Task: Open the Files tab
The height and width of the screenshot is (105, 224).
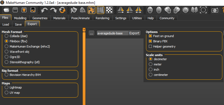Action: coord(5,18)
